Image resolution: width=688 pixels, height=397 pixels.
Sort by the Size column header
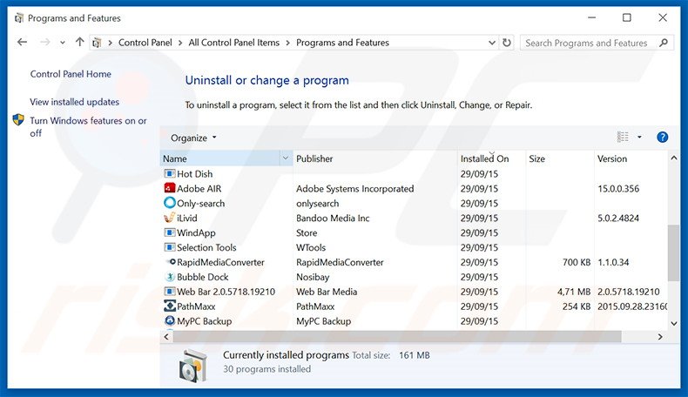[559, 158]
